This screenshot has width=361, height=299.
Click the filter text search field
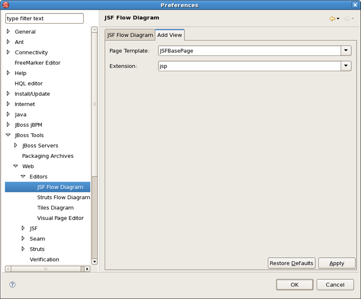pyautogui.click(x=44, y=19)
